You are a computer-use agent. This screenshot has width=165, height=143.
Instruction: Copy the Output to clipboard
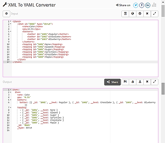tap(132, 82)
